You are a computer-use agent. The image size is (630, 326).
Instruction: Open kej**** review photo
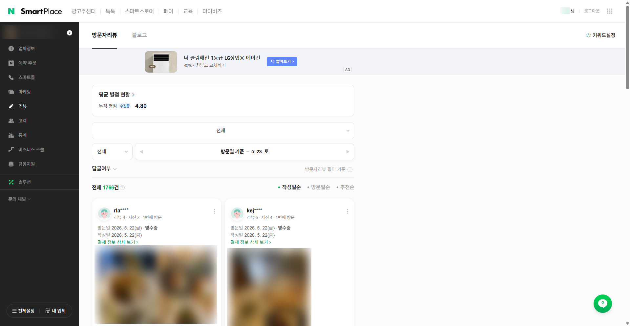coord(269,287)
